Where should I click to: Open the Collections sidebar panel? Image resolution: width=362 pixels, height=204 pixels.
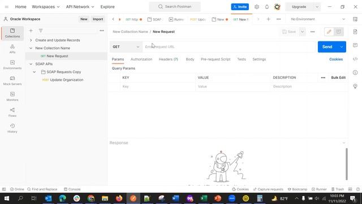[x=12, y=33]
